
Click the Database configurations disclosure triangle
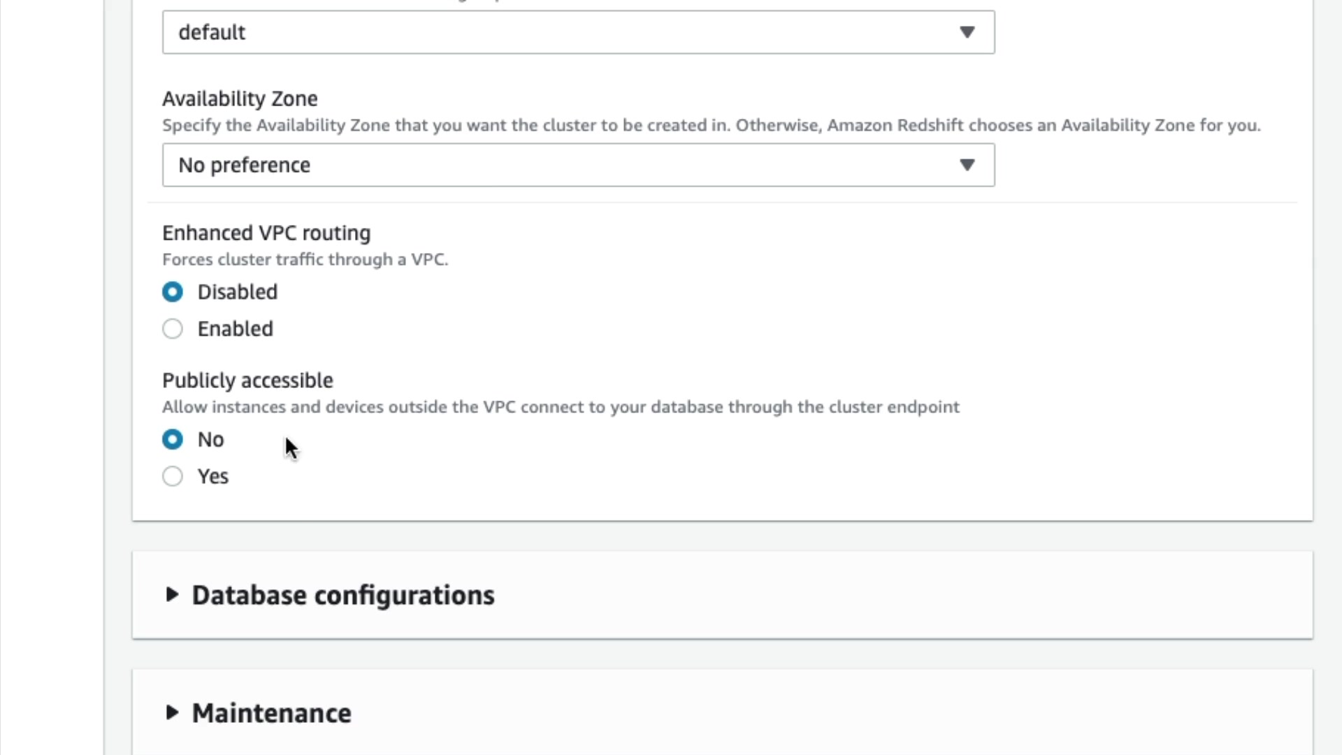click(172, 595)
